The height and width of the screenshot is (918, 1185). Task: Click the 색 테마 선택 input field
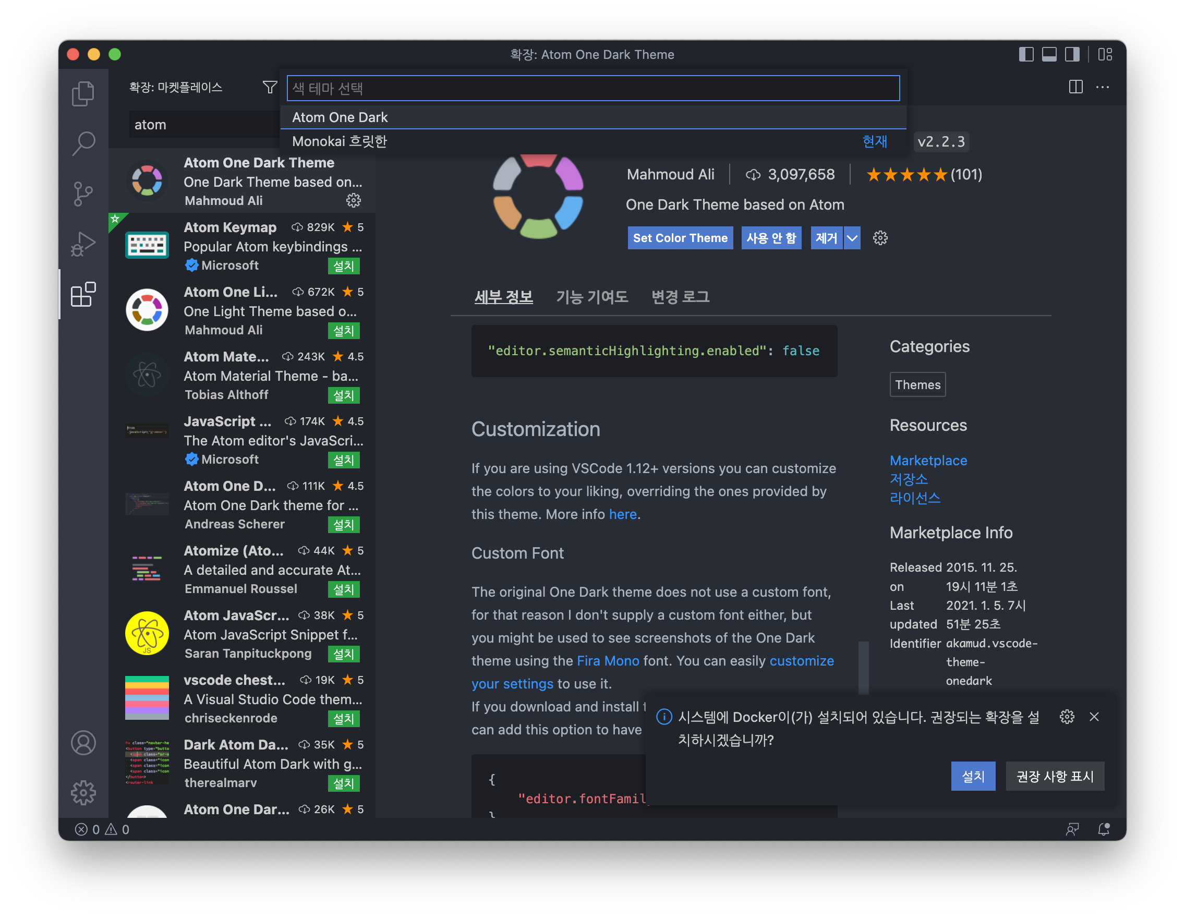point(592,88)
